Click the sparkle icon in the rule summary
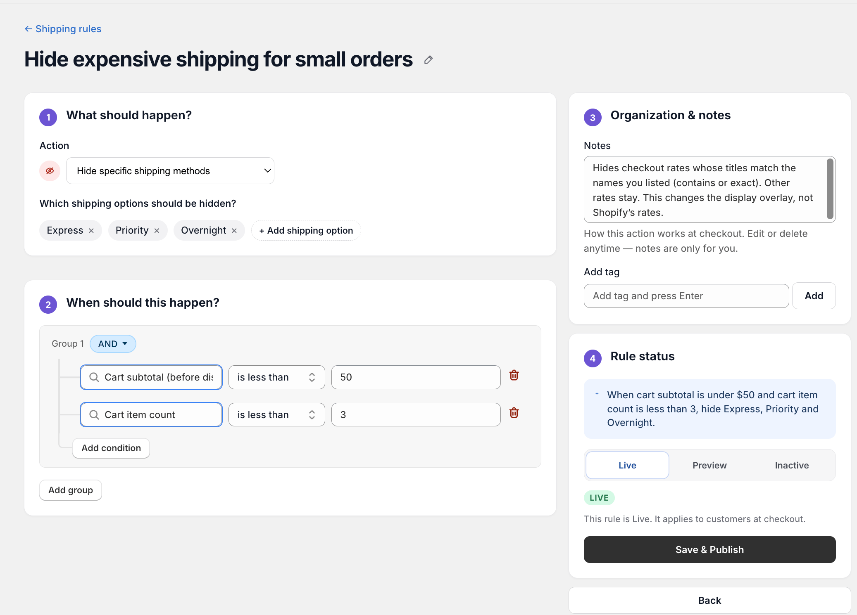857x615 pixels. [x=597, y=394]
